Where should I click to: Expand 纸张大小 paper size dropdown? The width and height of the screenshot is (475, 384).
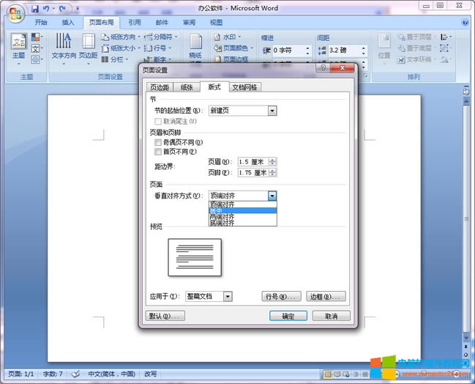(x=139, y=48)
